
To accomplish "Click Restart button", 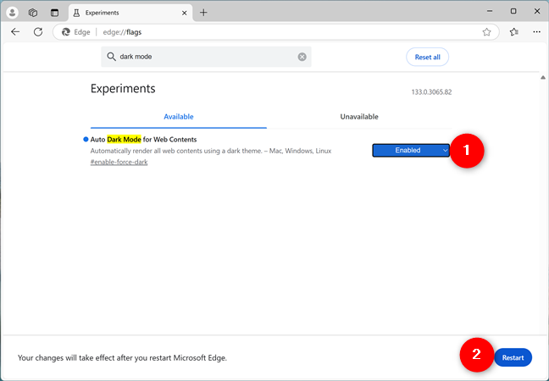I will (513, 357).
